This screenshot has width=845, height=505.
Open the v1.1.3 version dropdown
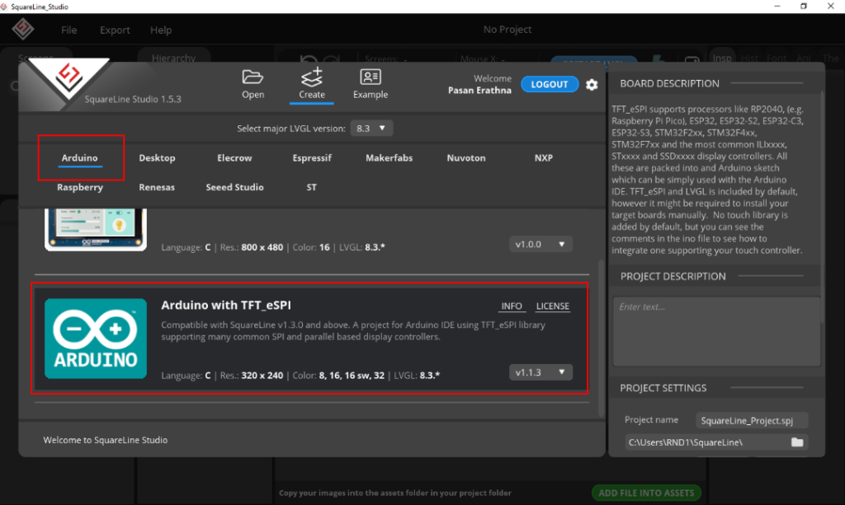541,372
